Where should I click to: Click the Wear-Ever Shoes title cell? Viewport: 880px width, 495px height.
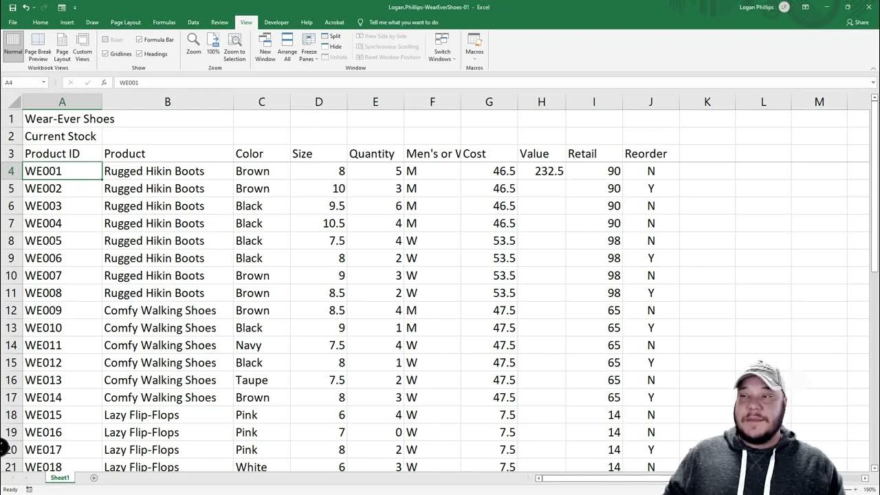click(63, 119)
